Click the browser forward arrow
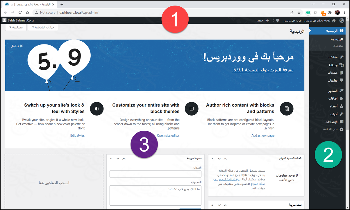 coord(13,12)
